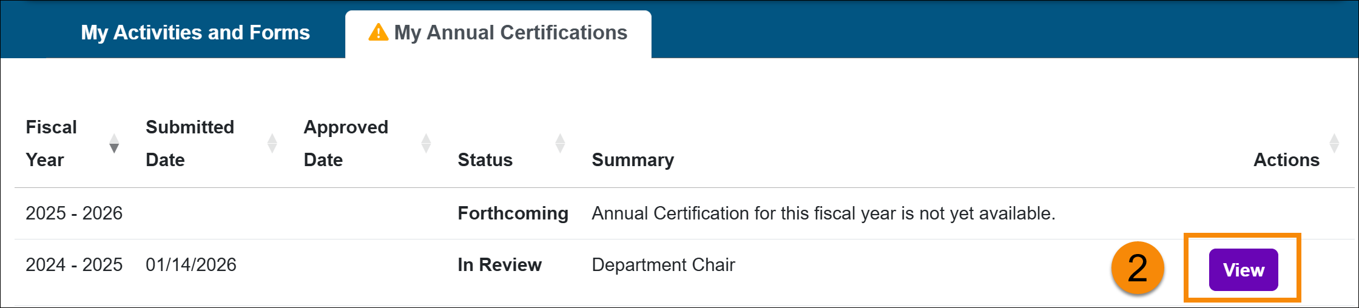Click the Submitted Date sort arrows

(x=272, y=144)
